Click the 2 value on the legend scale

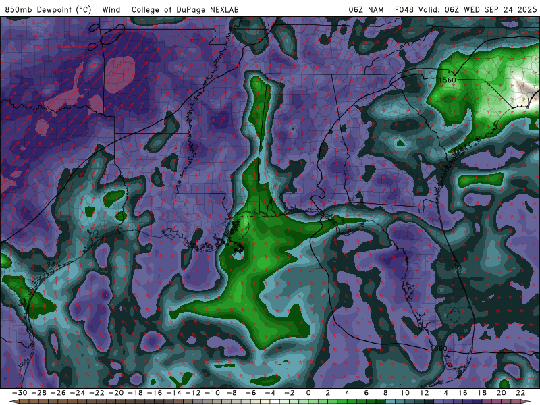327,393
